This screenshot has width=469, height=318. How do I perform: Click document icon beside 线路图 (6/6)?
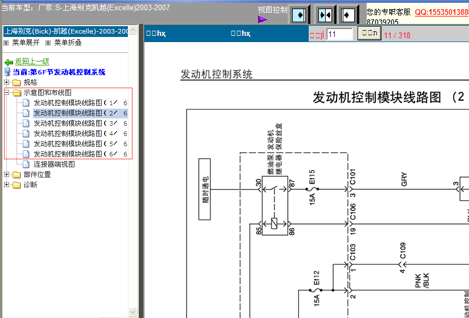click(26, 154)
